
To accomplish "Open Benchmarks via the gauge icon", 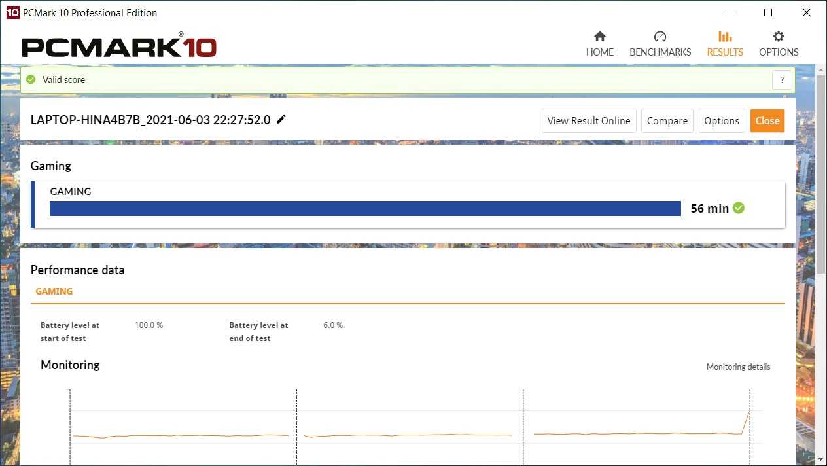I will point(660,37).
